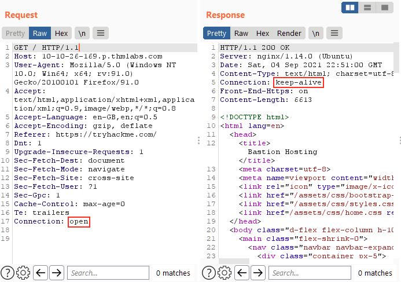
Task: Click the Request search input field
Action: point(107,273)
